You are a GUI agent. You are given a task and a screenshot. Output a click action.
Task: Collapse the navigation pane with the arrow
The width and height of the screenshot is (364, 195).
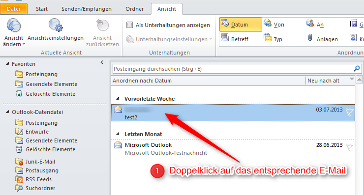[102, 62]
